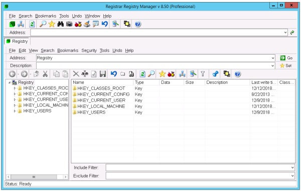Click the tree panel horizontal scrollbar thumb
Screen dimensions: 301x191
[x=34, y=177]
